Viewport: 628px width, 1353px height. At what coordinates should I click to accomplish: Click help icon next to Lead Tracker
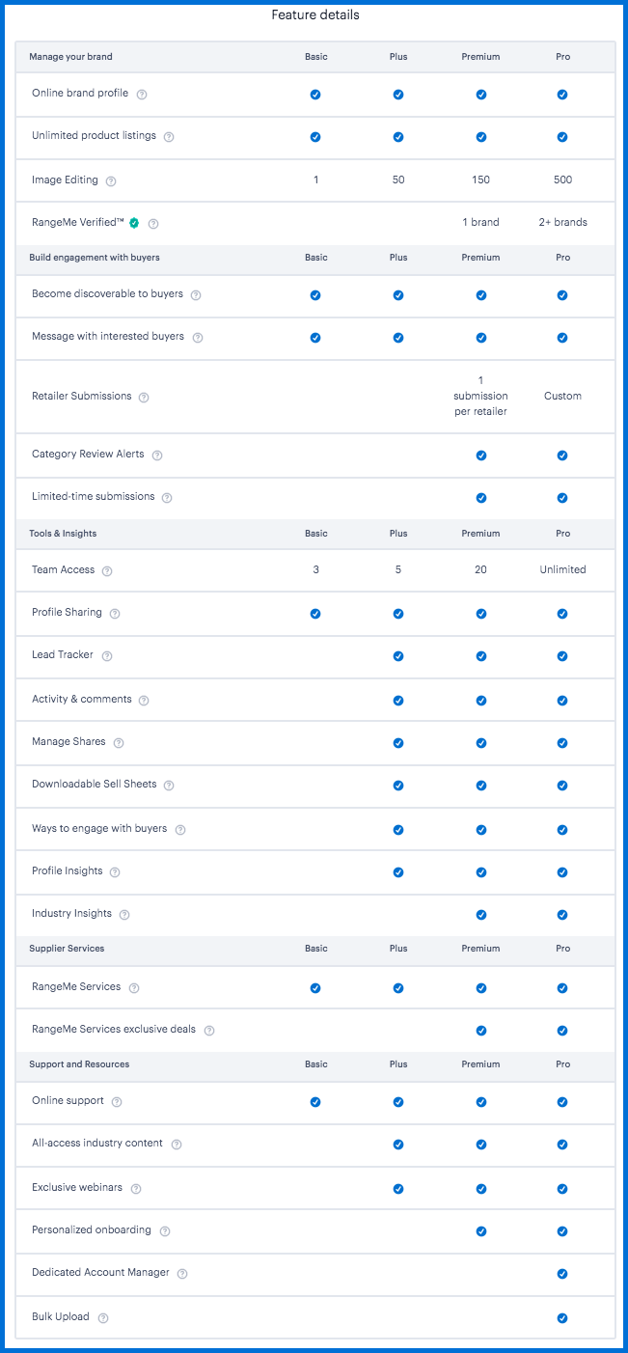[x=107, y=656]
